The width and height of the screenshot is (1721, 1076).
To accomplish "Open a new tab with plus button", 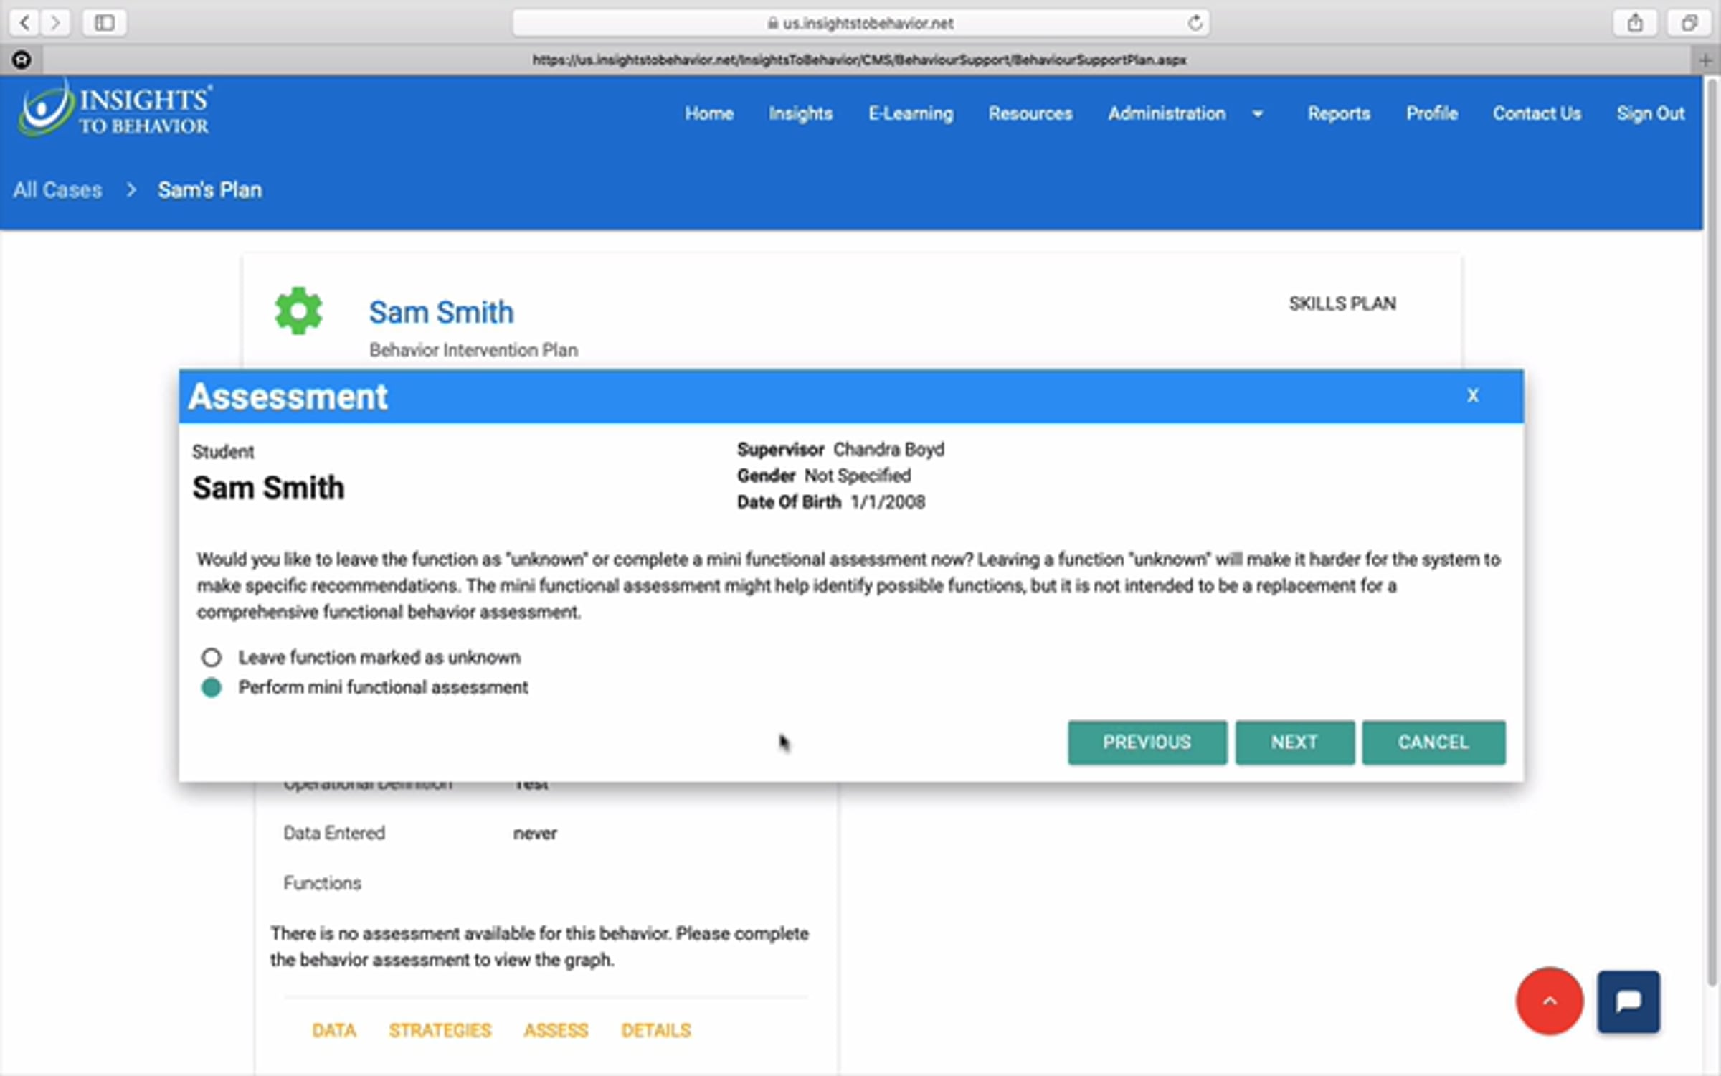I will point(1706,61).
